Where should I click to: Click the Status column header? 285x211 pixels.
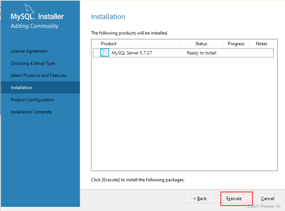(x=201, y=44)
